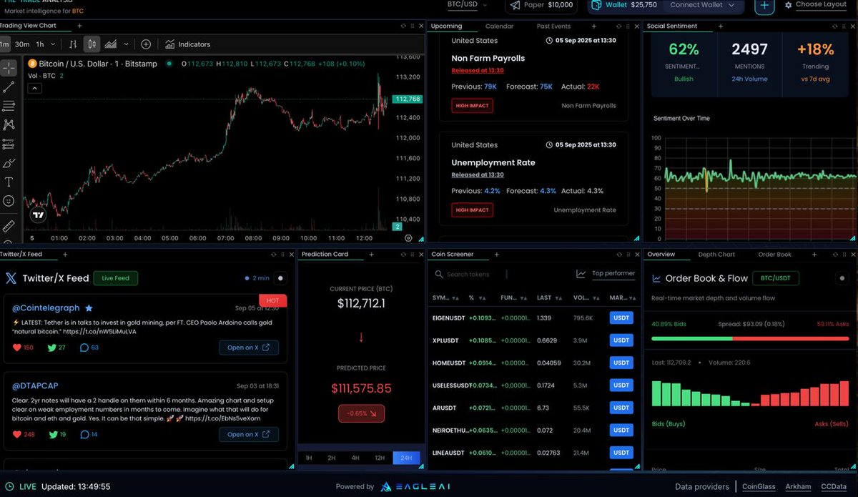The height and width of the screenshot is (497, 858).
Task: Select 24H prediction horizon
Action: [406, 458]
